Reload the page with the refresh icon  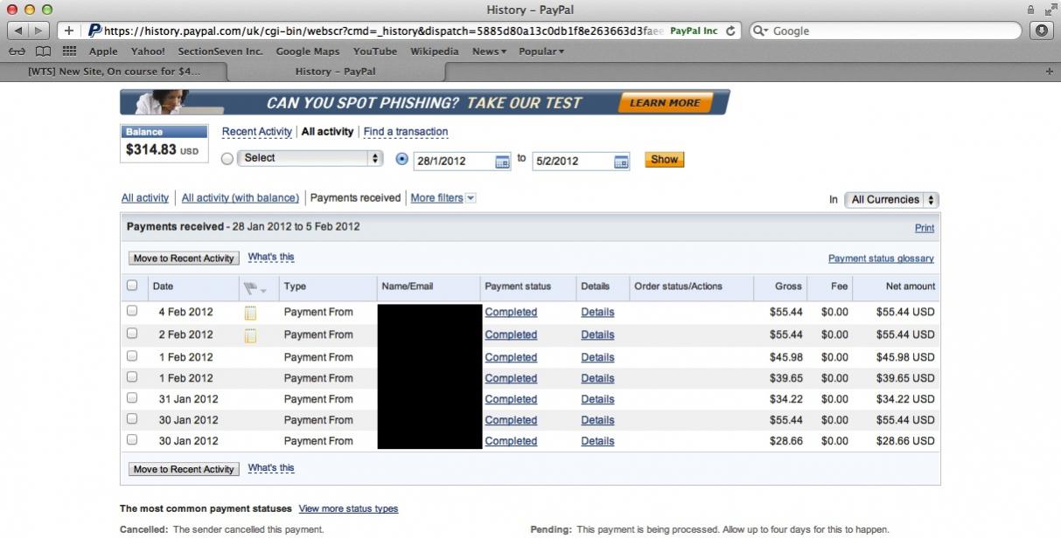pos(731,31)
